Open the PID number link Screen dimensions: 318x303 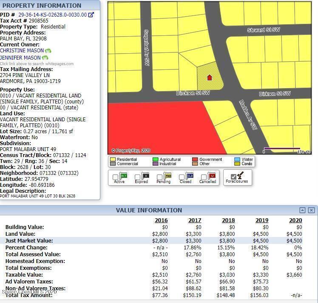52,14
